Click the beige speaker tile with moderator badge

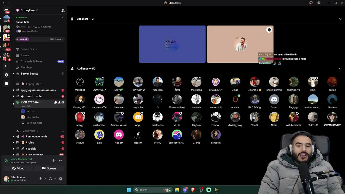(x=240, y=44)
